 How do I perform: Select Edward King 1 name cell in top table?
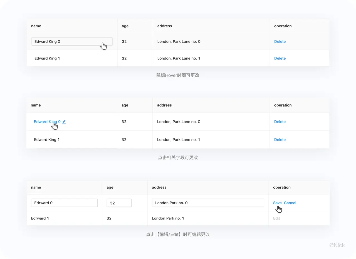point(47,58)
